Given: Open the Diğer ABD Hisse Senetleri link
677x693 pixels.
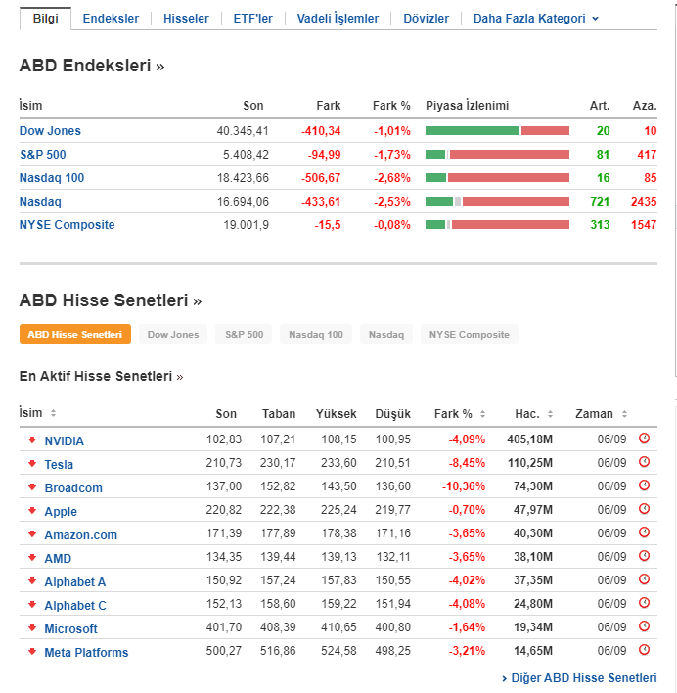Looking at the screenshot, I should [x=583, y=678].
